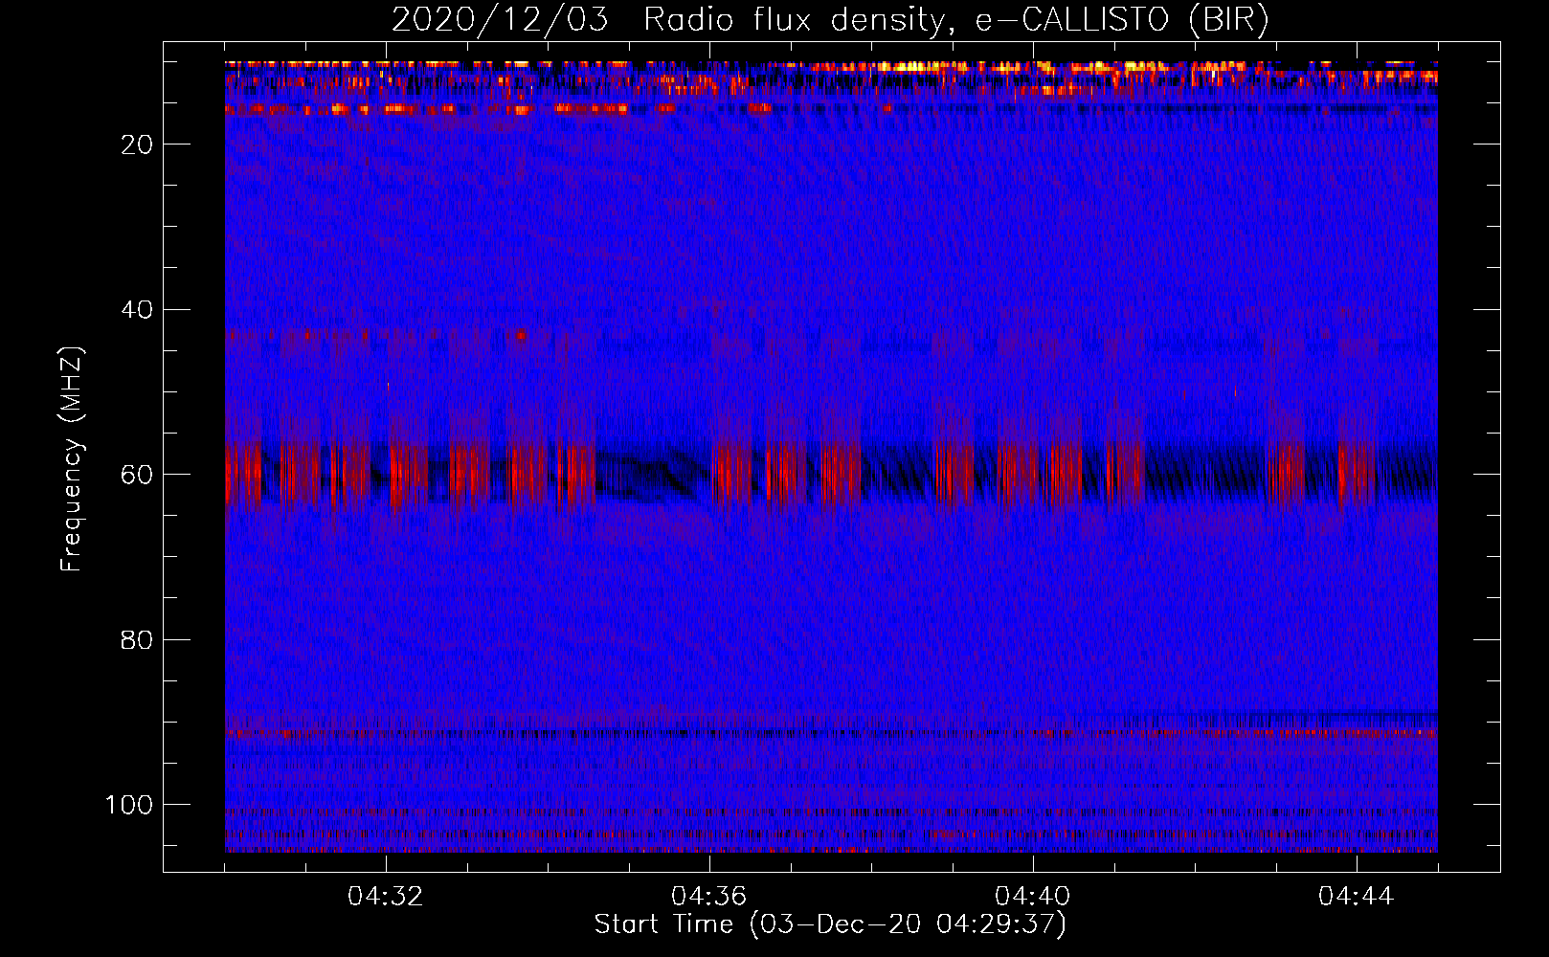This screenshot has height=957, width=1549.
Task: Click the 'Frequency (MHZ)' axis label
Action: (72, 459)
